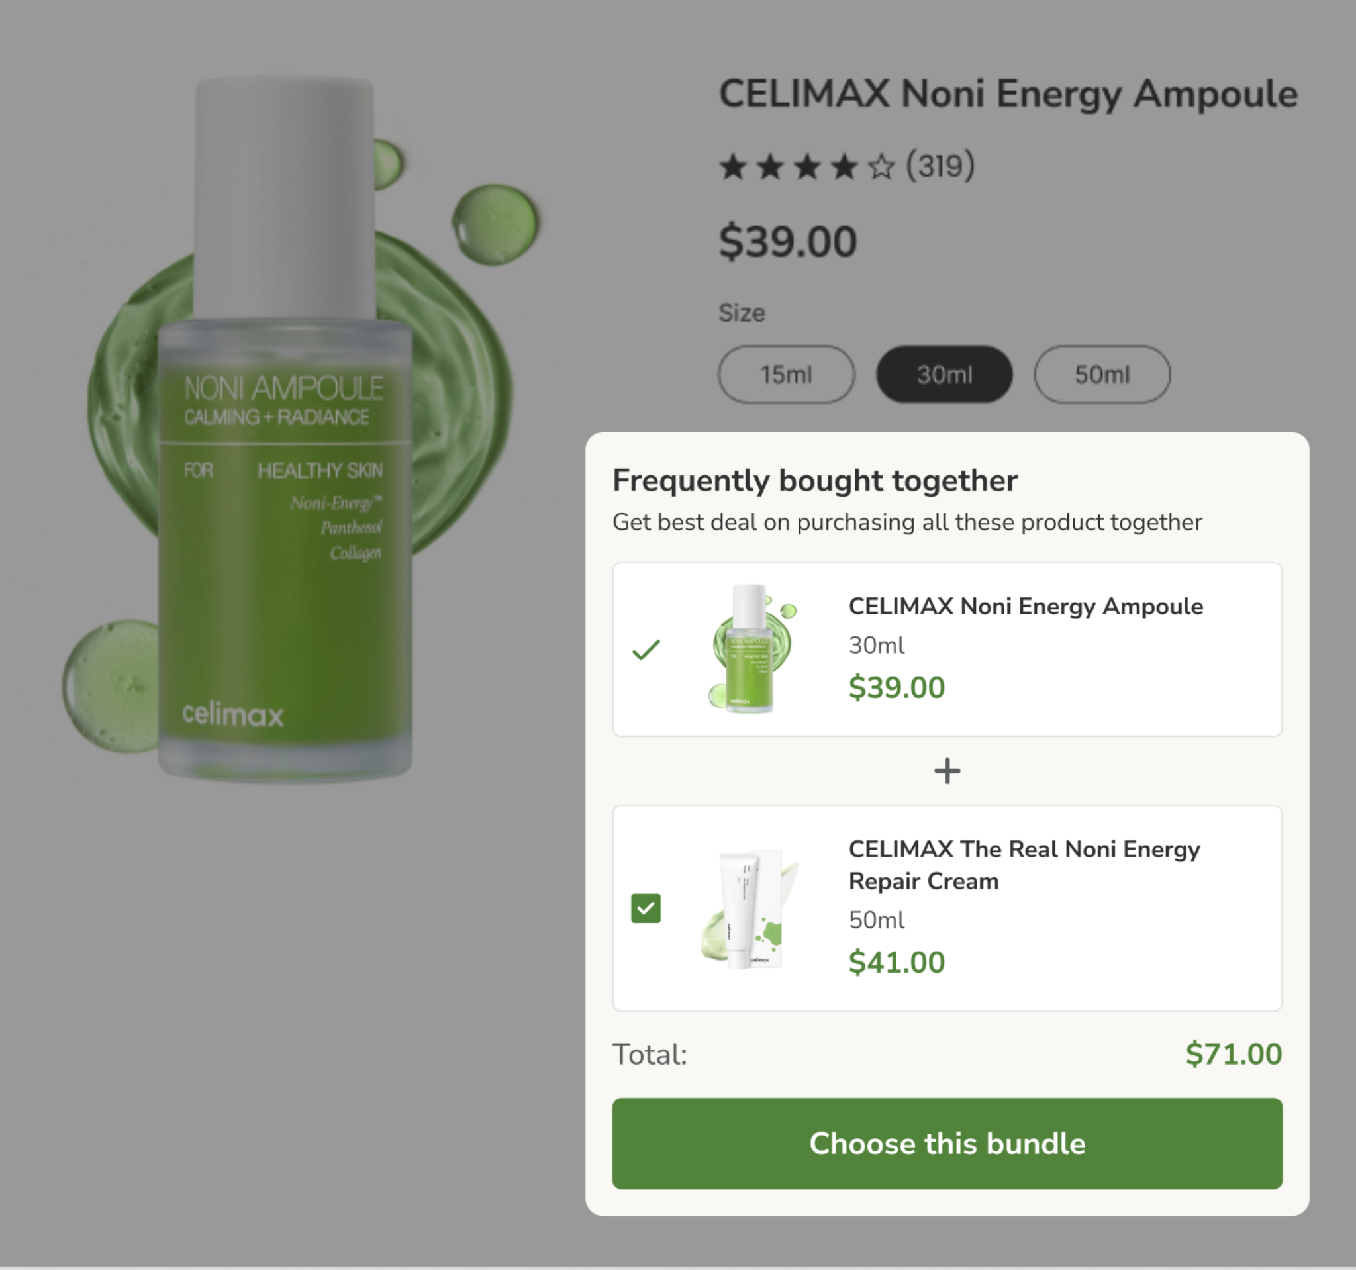This screenshot has height=1270, width=1356.
Task: Select the 30ml size option
Action: (x=944, y=375)
